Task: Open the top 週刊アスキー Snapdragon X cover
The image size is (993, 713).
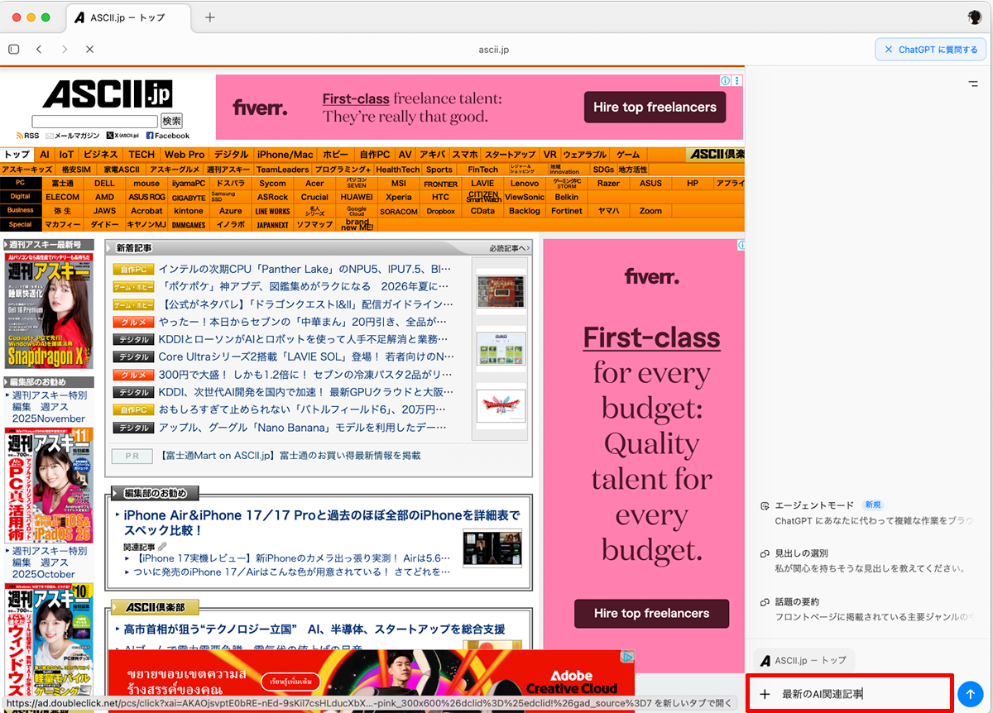Action: 49,310
